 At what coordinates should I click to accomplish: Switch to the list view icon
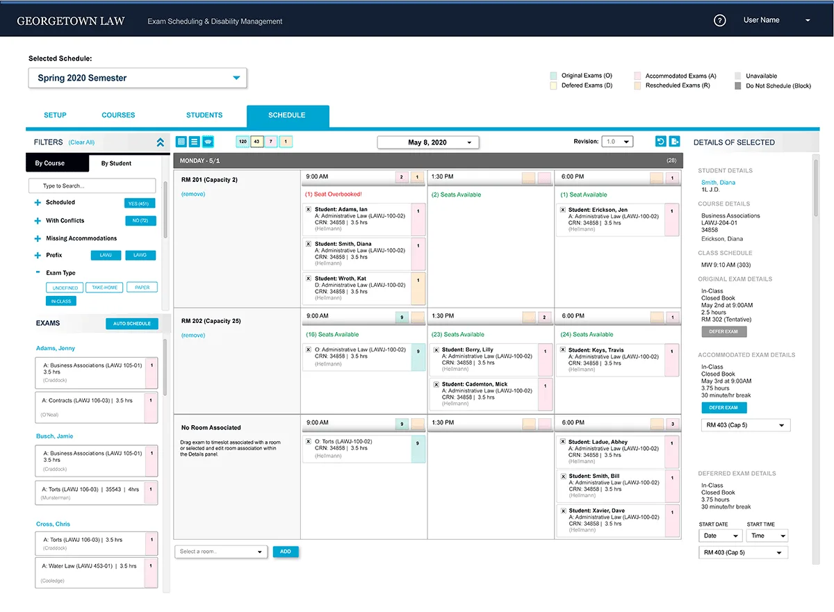(x=195, y=142)
